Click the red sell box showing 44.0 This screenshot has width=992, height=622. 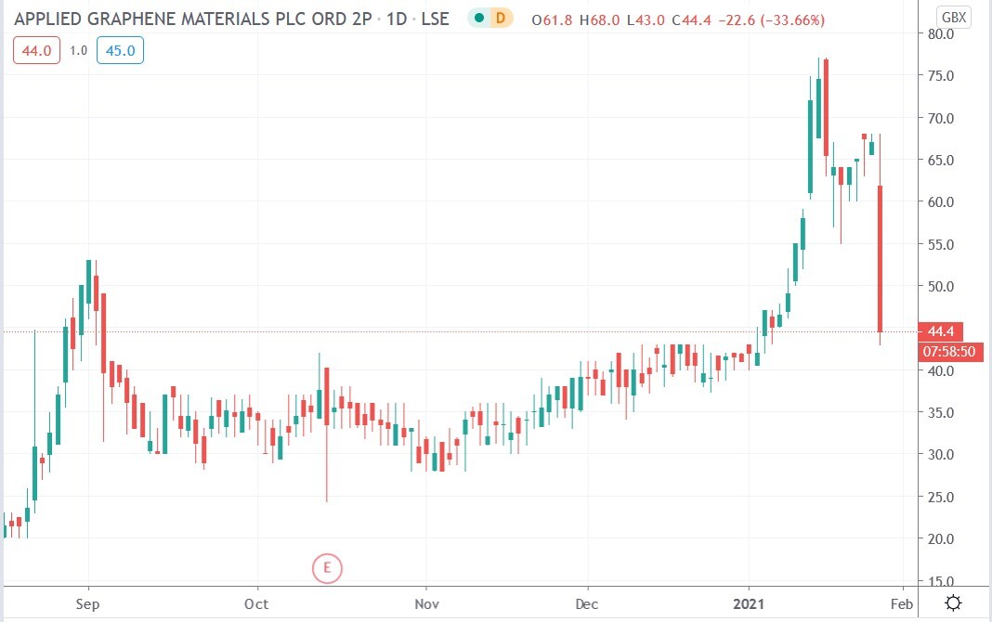pyautogui.click(x=35, y=52)
